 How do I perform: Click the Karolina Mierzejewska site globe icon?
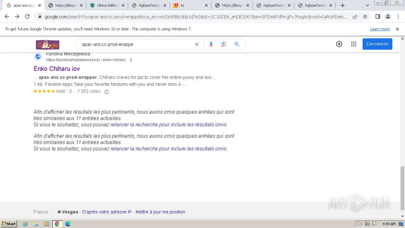pyautogui.click(x=38, y=57)
